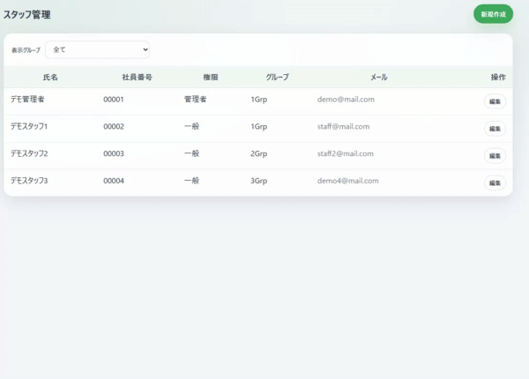Viewport: 529px width, 379px height.
Task: Click 一般 in the デモスタッフ3 row
Action: (191, 181)
